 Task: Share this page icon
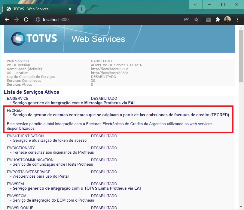186,19
